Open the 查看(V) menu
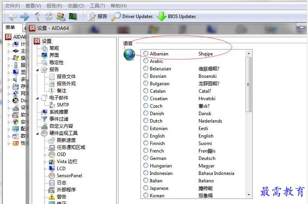Image resolution: width=308 pixels, height=204 pixels. (33, 6)
